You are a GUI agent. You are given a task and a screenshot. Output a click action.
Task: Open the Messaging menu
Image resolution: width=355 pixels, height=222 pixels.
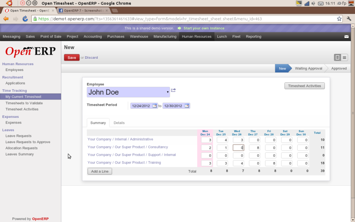11,37
